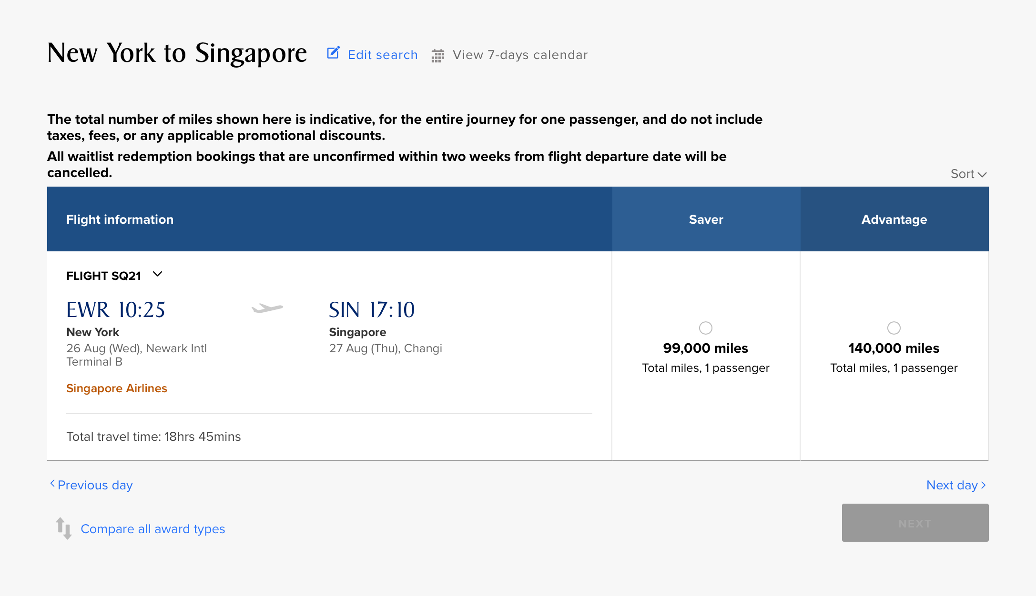This screenshot has height=596, width=1036.
Task: Click the airplane icon between EWR and SIN
Action: coord(267,308)
